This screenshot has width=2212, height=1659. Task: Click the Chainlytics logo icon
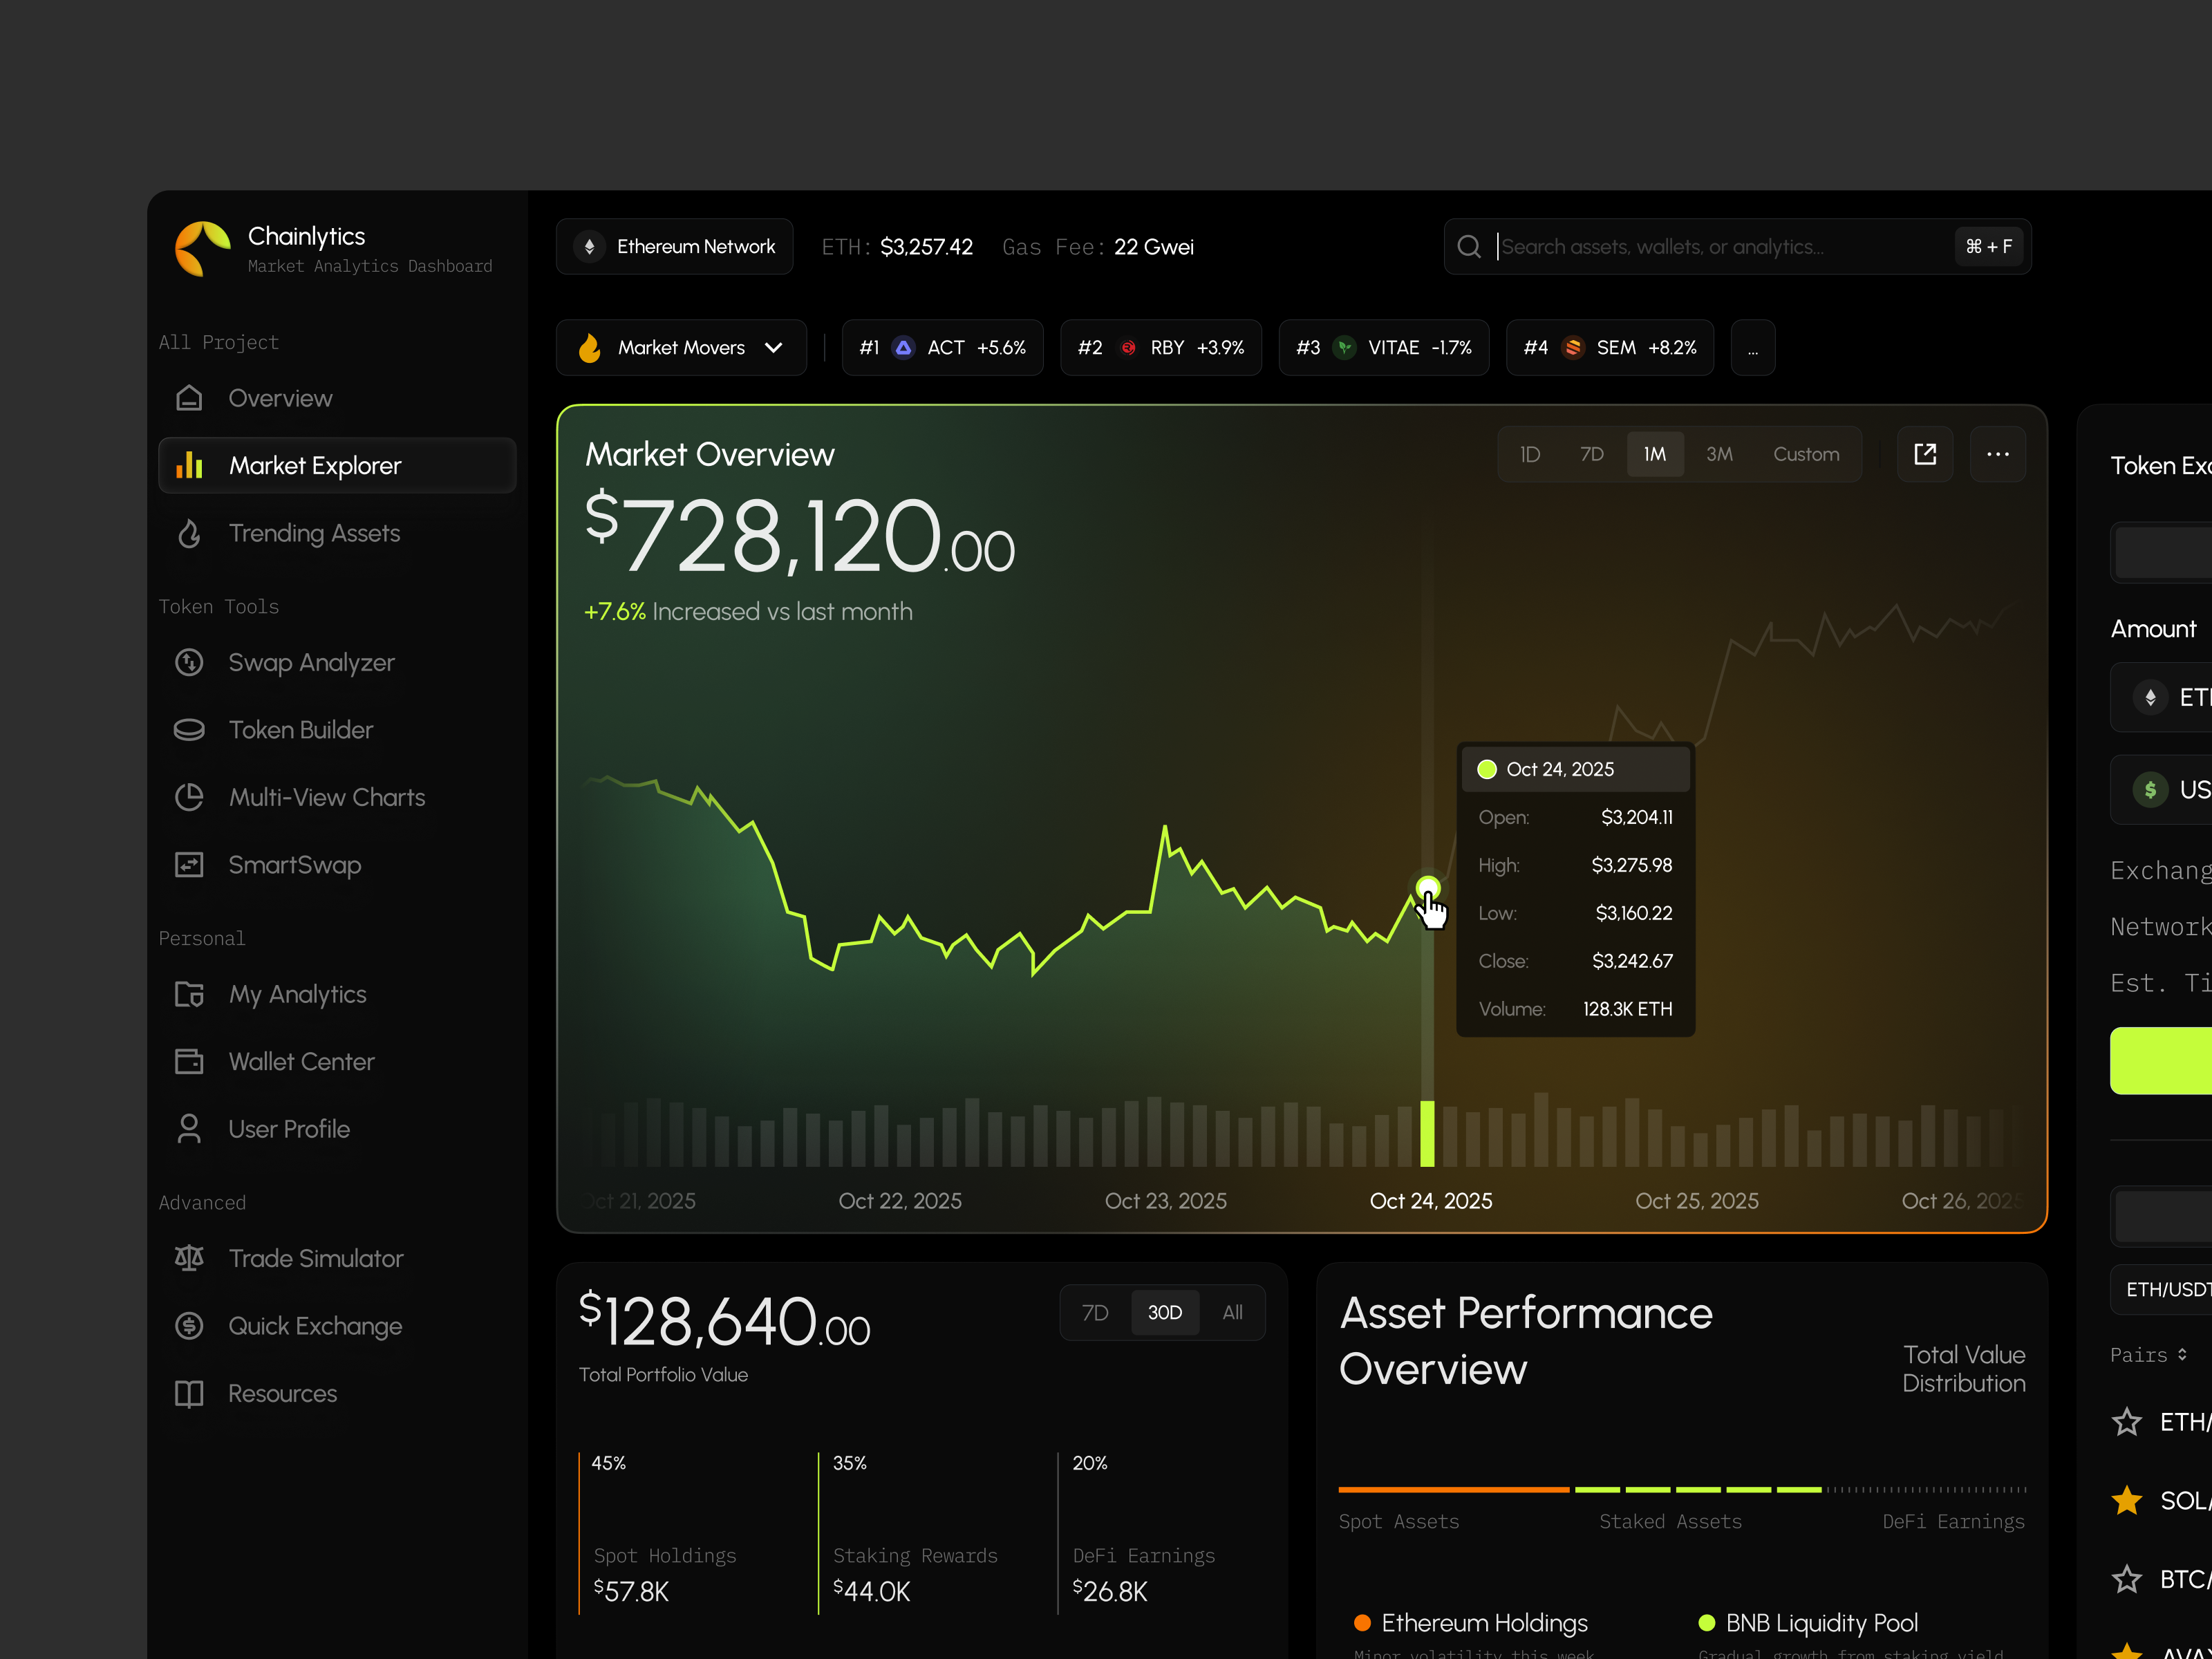click(x=203, y=248)
